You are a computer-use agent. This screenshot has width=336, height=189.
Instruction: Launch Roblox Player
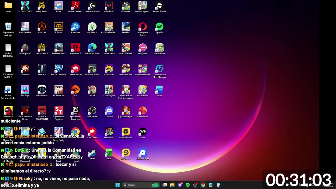click(x=143, y=154)
